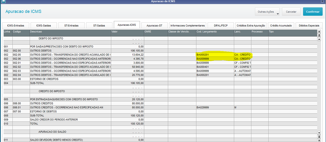The image size is (326, 142).
Task: Click the M value in row 006.01
Action: pos(235,107)
